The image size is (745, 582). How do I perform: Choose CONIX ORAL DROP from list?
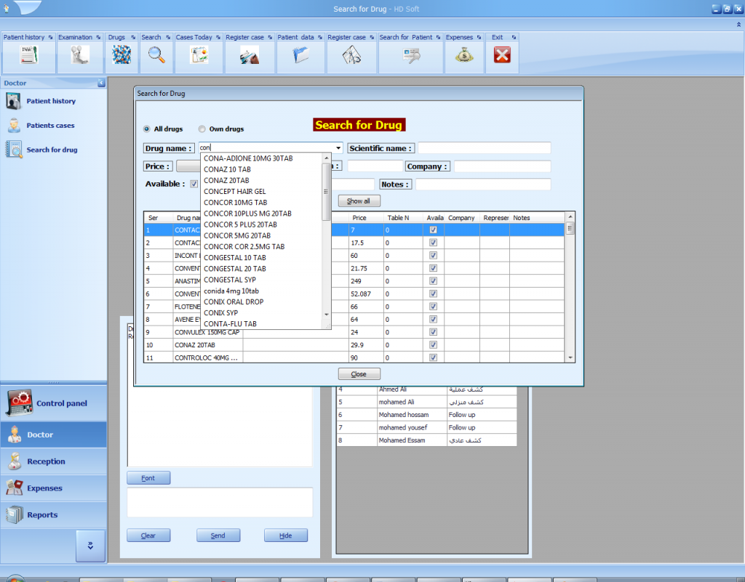point(234,302)
